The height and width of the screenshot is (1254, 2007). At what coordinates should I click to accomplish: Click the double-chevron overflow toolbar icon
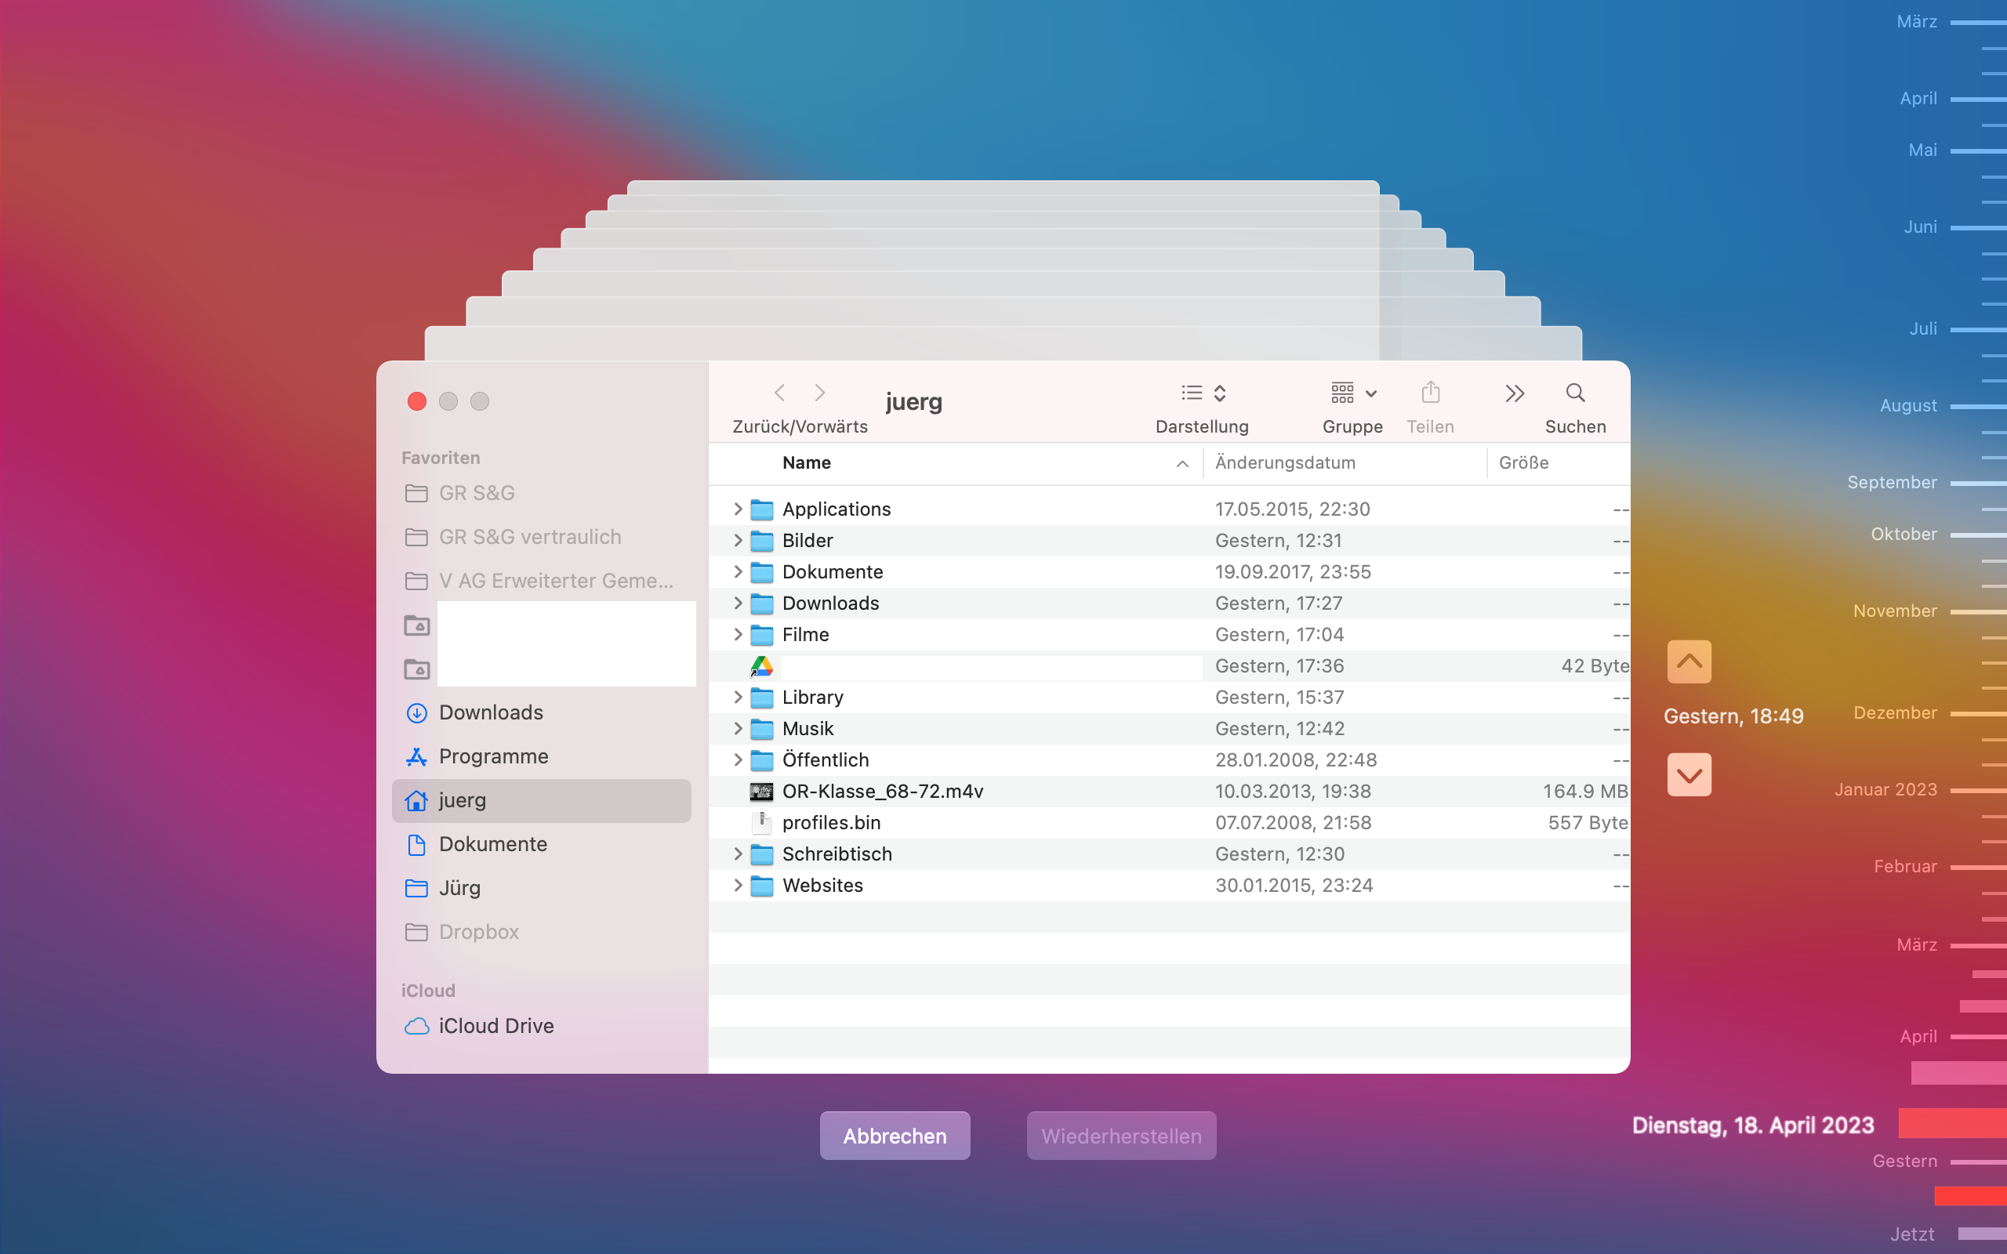coord(1515,393)
